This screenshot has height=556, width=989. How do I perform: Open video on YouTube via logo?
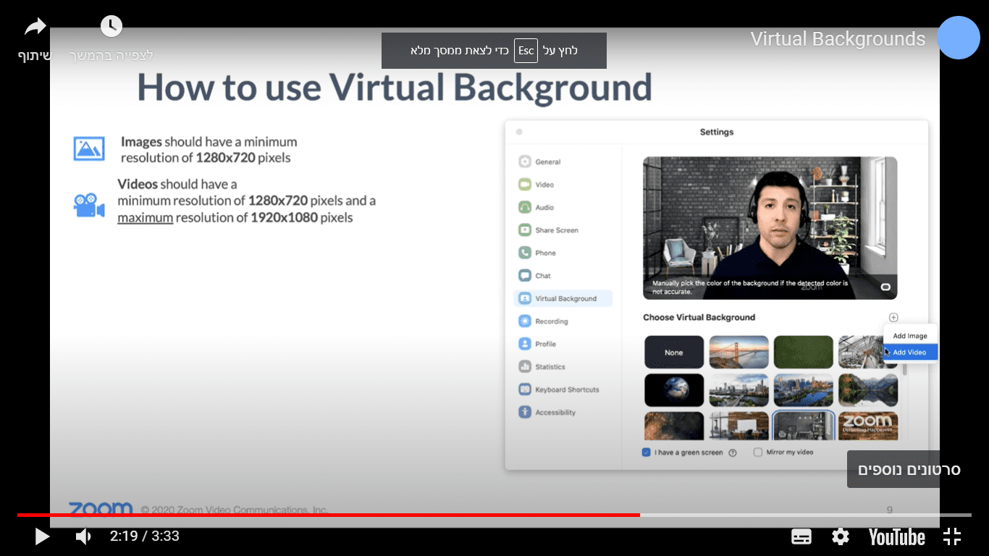[x=896, y=536]
